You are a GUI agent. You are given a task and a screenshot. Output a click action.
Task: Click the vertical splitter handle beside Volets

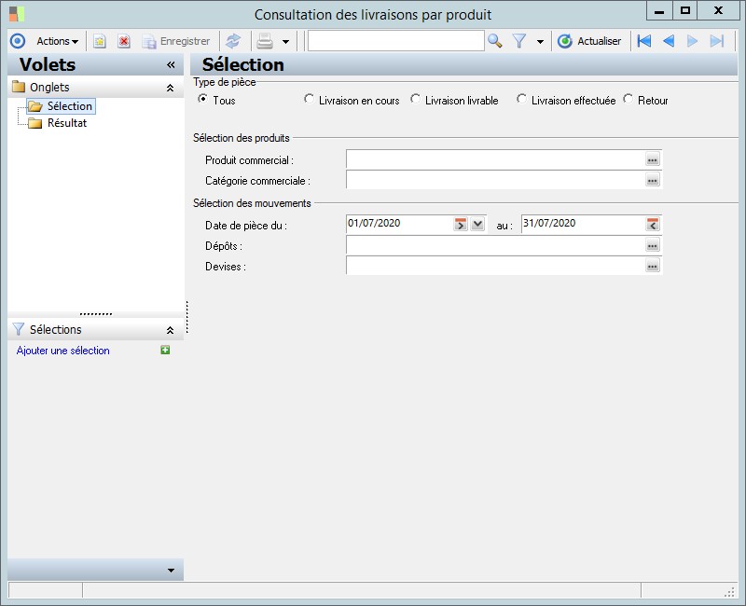[187, 317]
